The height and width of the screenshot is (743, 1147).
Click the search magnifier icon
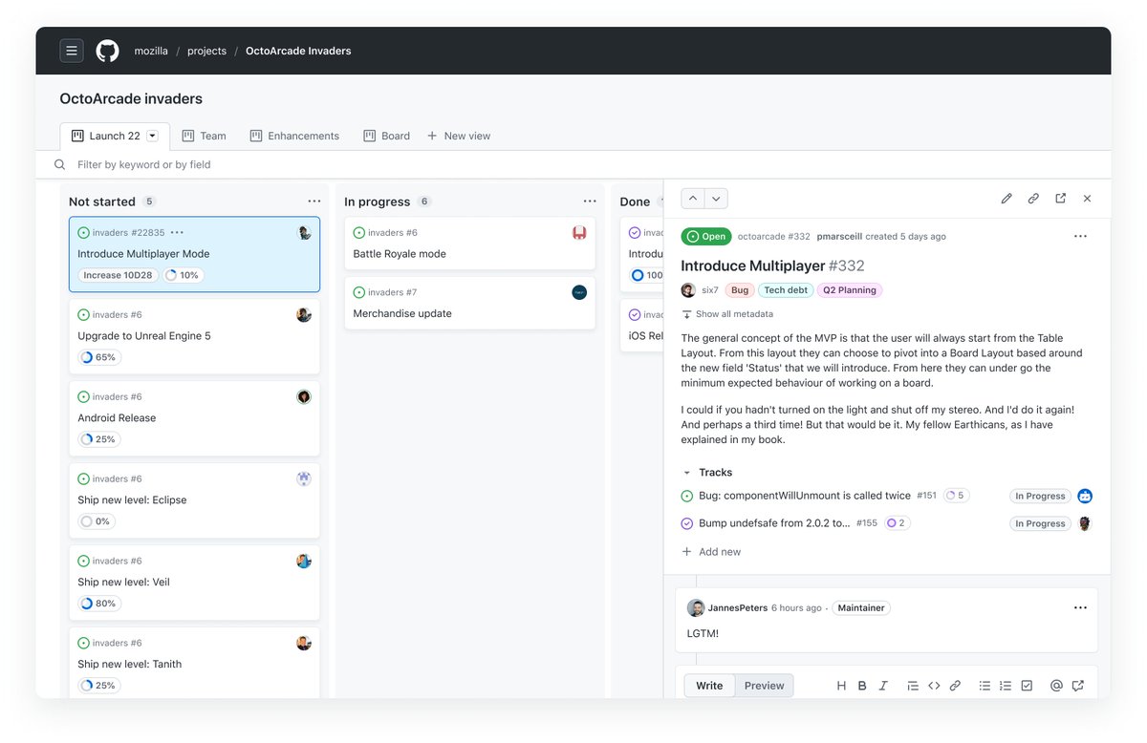[x=60, y=164]
